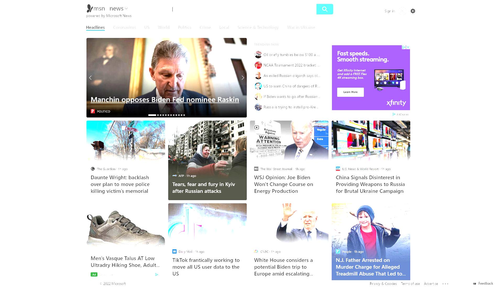Click Learn More on Xfinity ad
Viewport: 503px width, 287px height.
pos(351,92)
